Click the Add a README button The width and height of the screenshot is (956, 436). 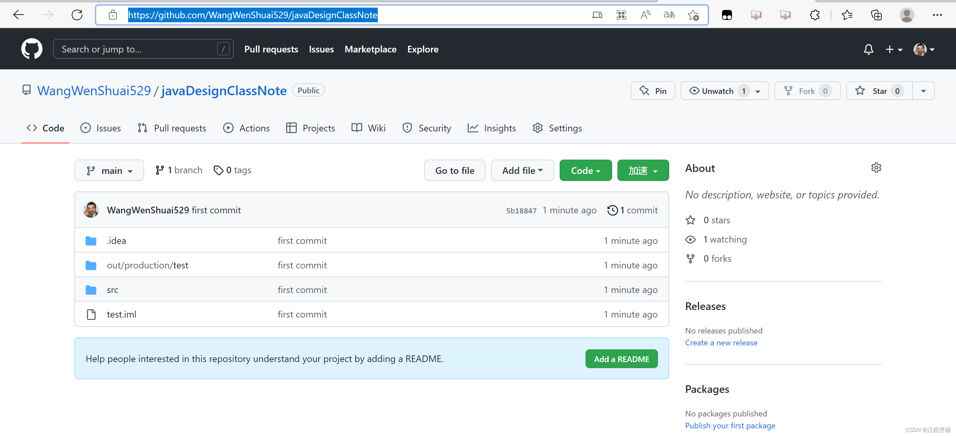(x=621, y=359)
